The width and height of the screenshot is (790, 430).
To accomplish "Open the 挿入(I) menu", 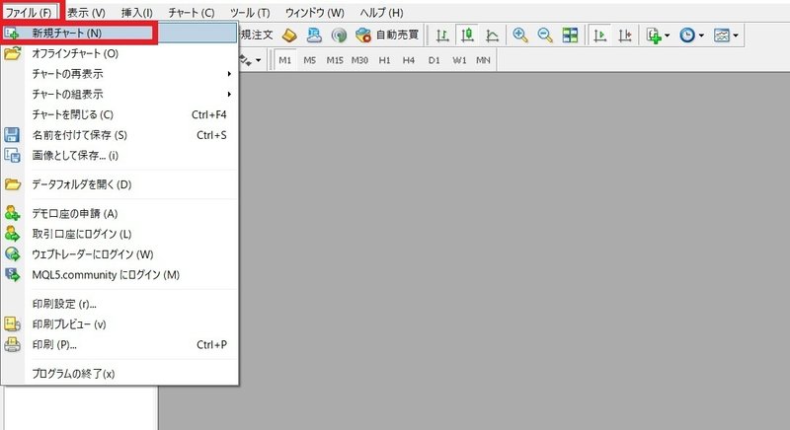I will [137, 13].
